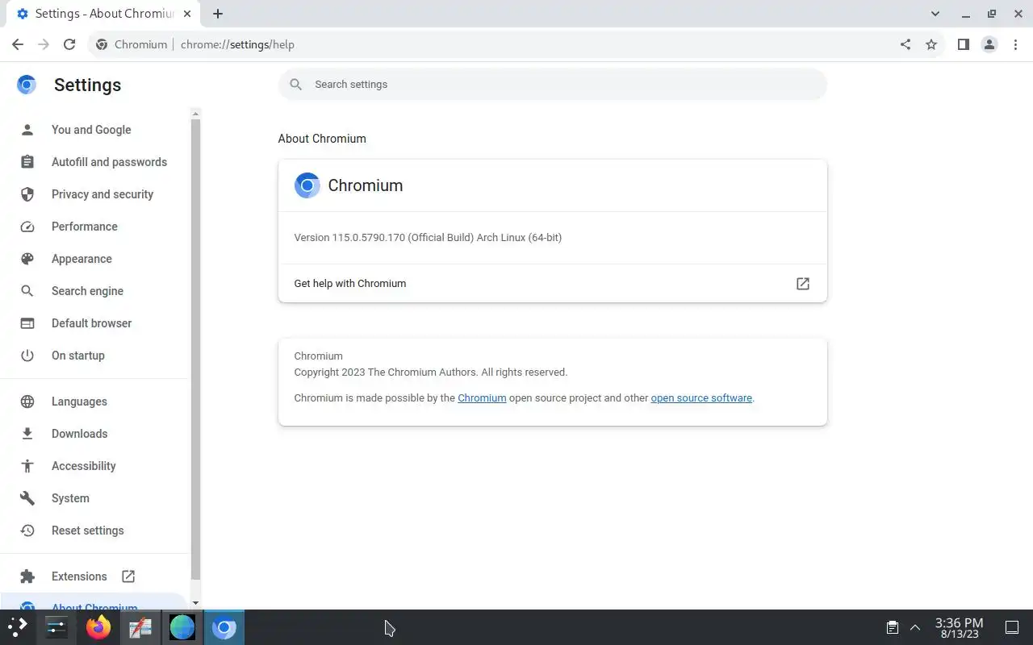This screenshot has width=1033, height=645.
Task: Click the external-link icon for Get help
Action: [803, 284]
